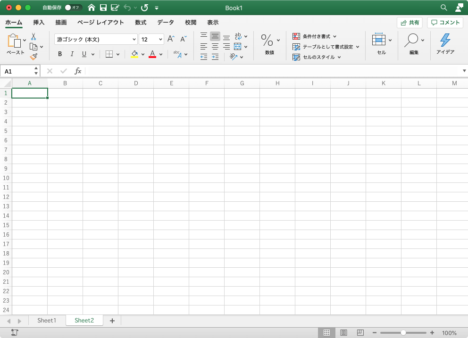Click merge and center icon
Viewport: 468px width, 338px height.
coord(238,47)
